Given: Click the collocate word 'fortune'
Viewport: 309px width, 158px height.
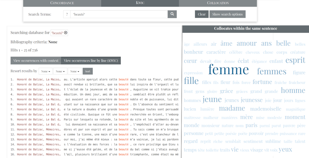Looking at the screenshot, I should (262, 82).
